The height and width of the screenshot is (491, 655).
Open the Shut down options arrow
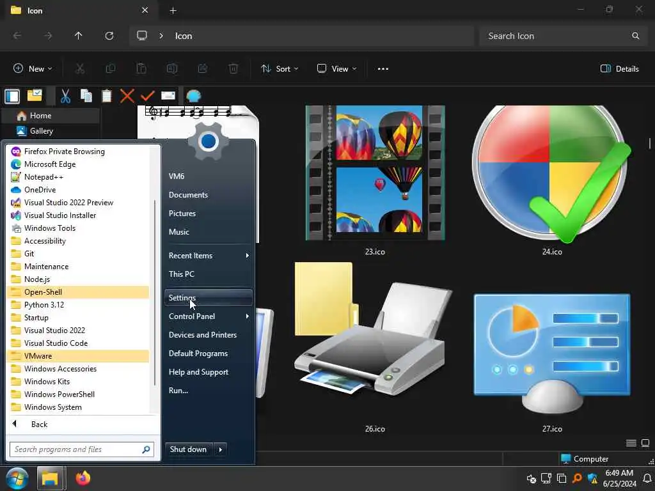[221, 449]
